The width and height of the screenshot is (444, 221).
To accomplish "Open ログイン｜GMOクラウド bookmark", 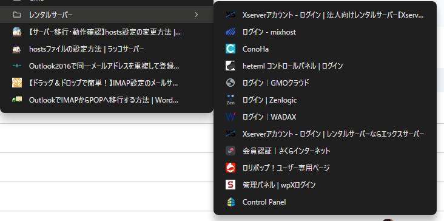I will (325, 83).
